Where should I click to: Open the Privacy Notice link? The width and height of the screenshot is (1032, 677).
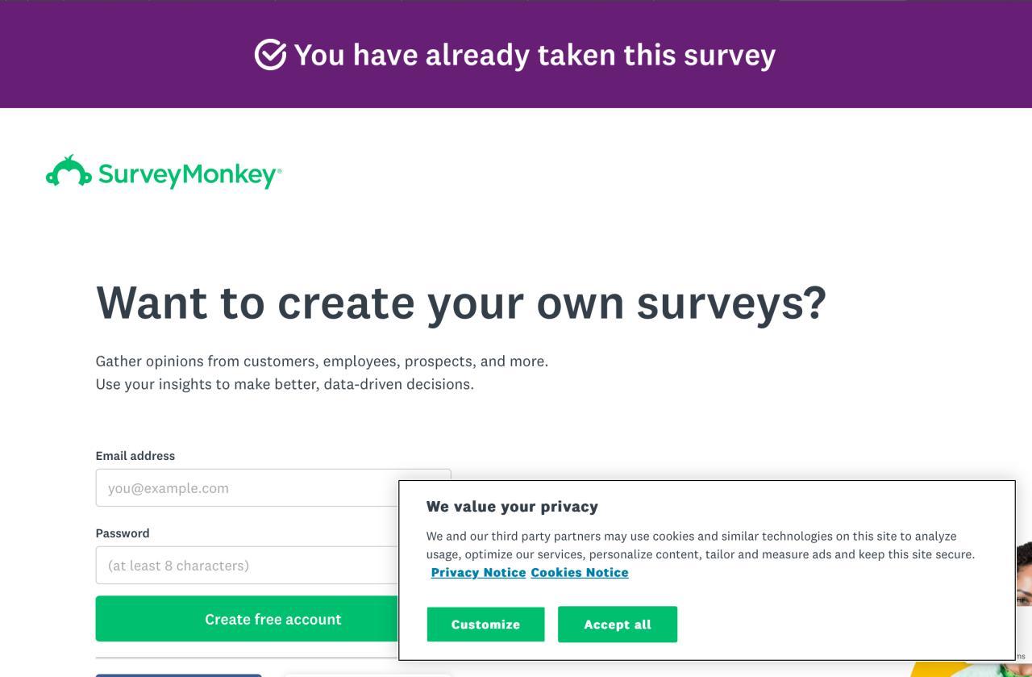[x=478, y=573]
